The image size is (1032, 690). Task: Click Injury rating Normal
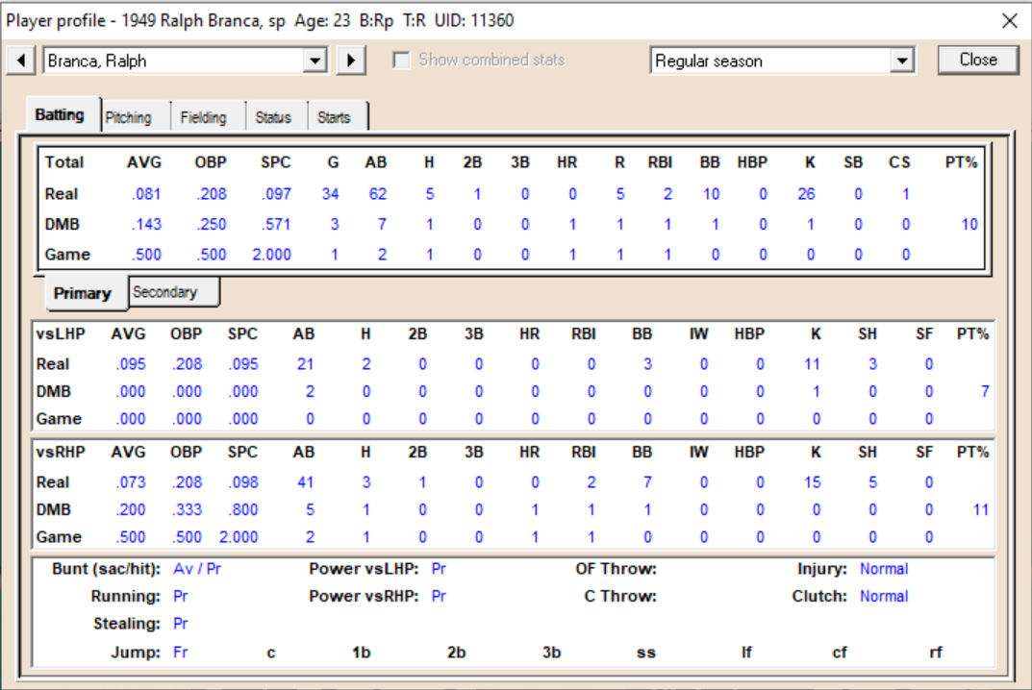click(884, 569)
